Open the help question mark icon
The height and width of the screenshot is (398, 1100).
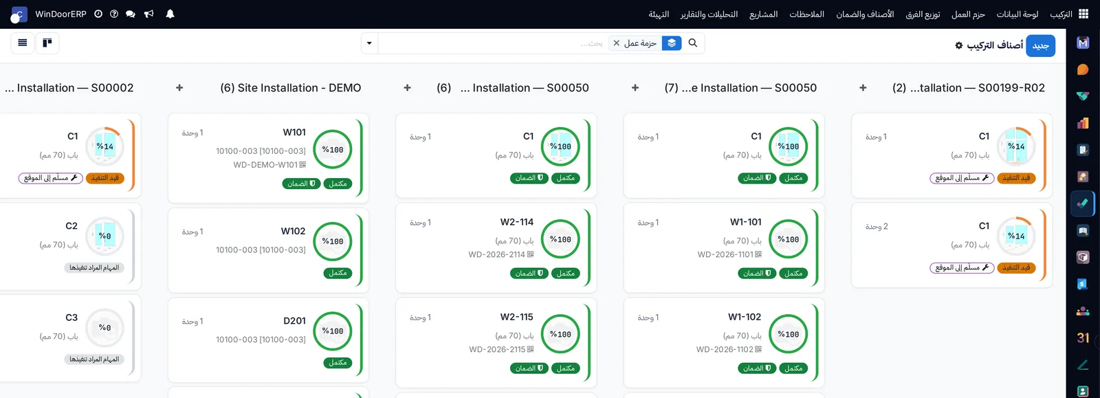(x=114, y=14)
